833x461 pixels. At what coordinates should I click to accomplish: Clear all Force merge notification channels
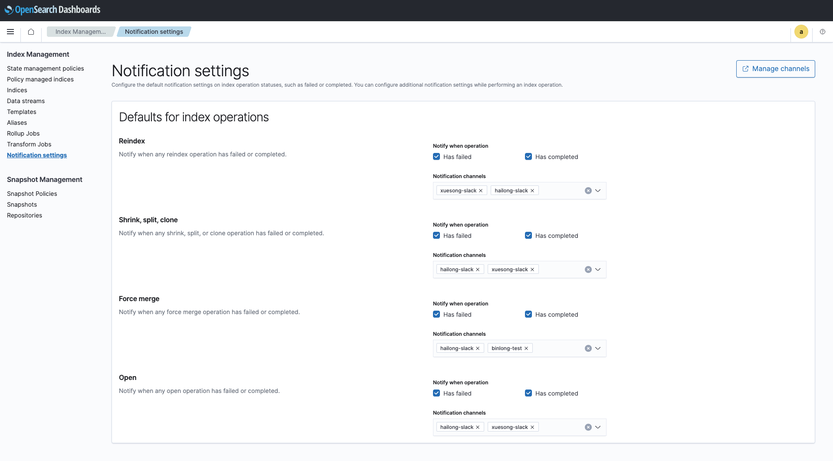(588, 348)
